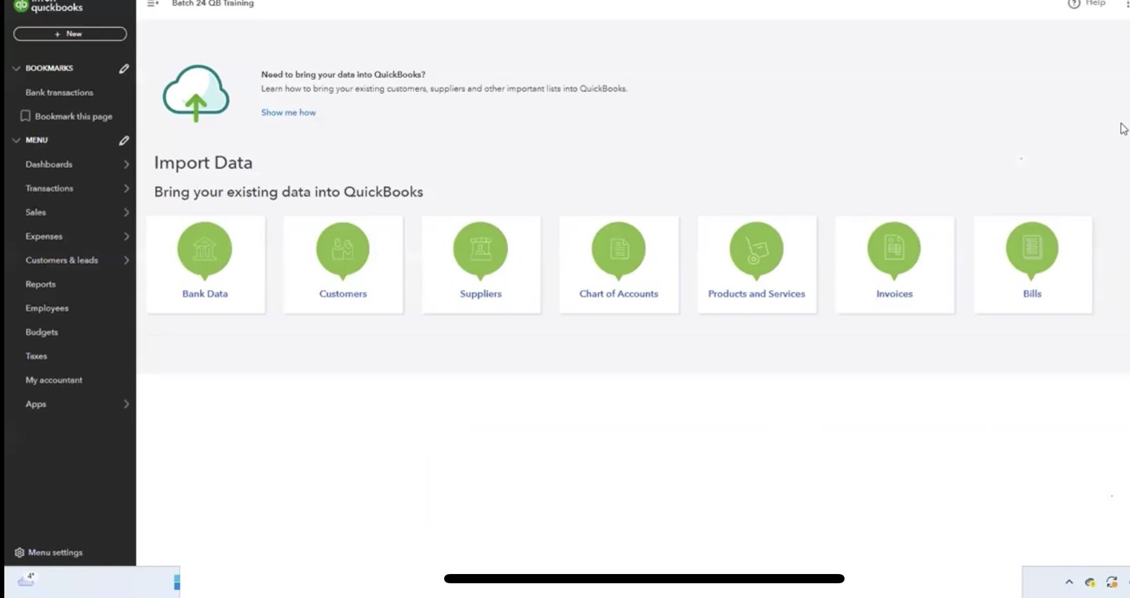
Task: Open the Chart of Accounts import link
Action: tap(619, 294)
